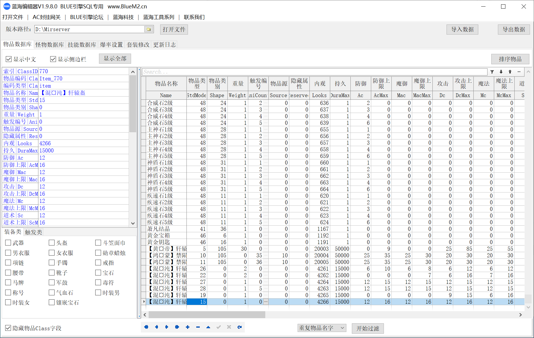
Task: Go to first record in navigator
Action: (x=146, y=327)
